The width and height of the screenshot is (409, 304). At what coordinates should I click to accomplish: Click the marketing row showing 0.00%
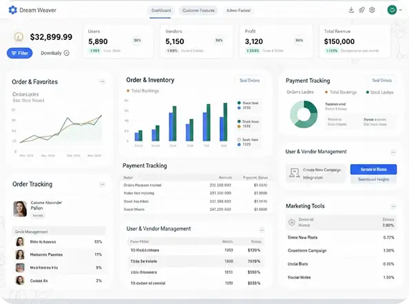(x=341, y=264)
